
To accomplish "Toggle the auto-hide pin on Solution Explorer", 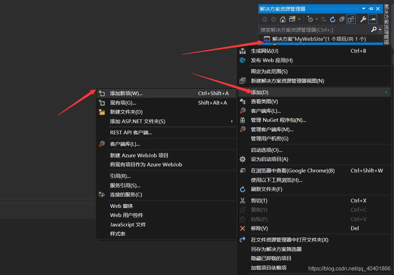I will click(x=371, y=9).
